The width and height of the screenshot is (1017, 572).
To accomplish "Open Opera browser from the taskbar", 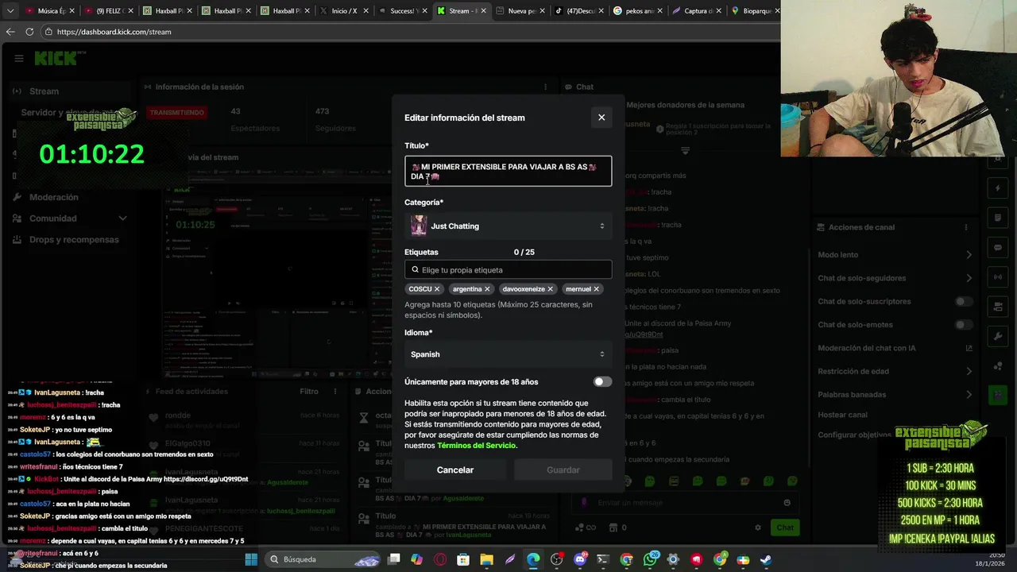I will 440,559.
